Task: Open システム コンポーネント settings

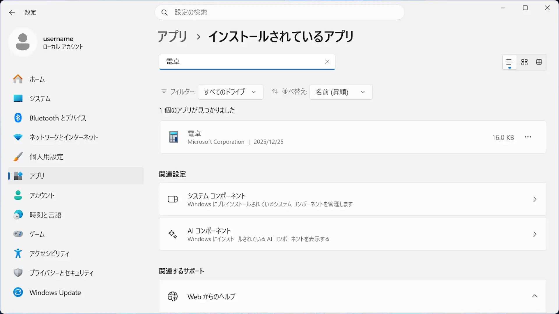Action: click(353, 199)
